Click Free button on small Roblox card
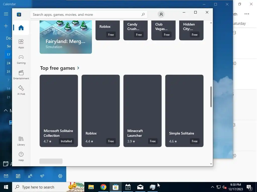257x192 pixels. [x=111, y=34]
